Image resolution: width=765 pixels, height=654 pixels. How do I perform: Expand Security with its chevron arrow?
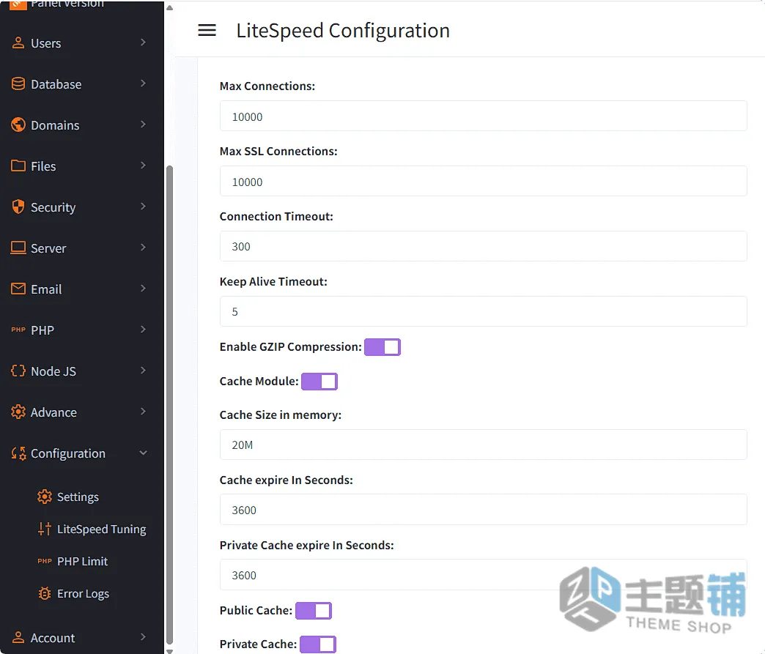coord(143,207)
